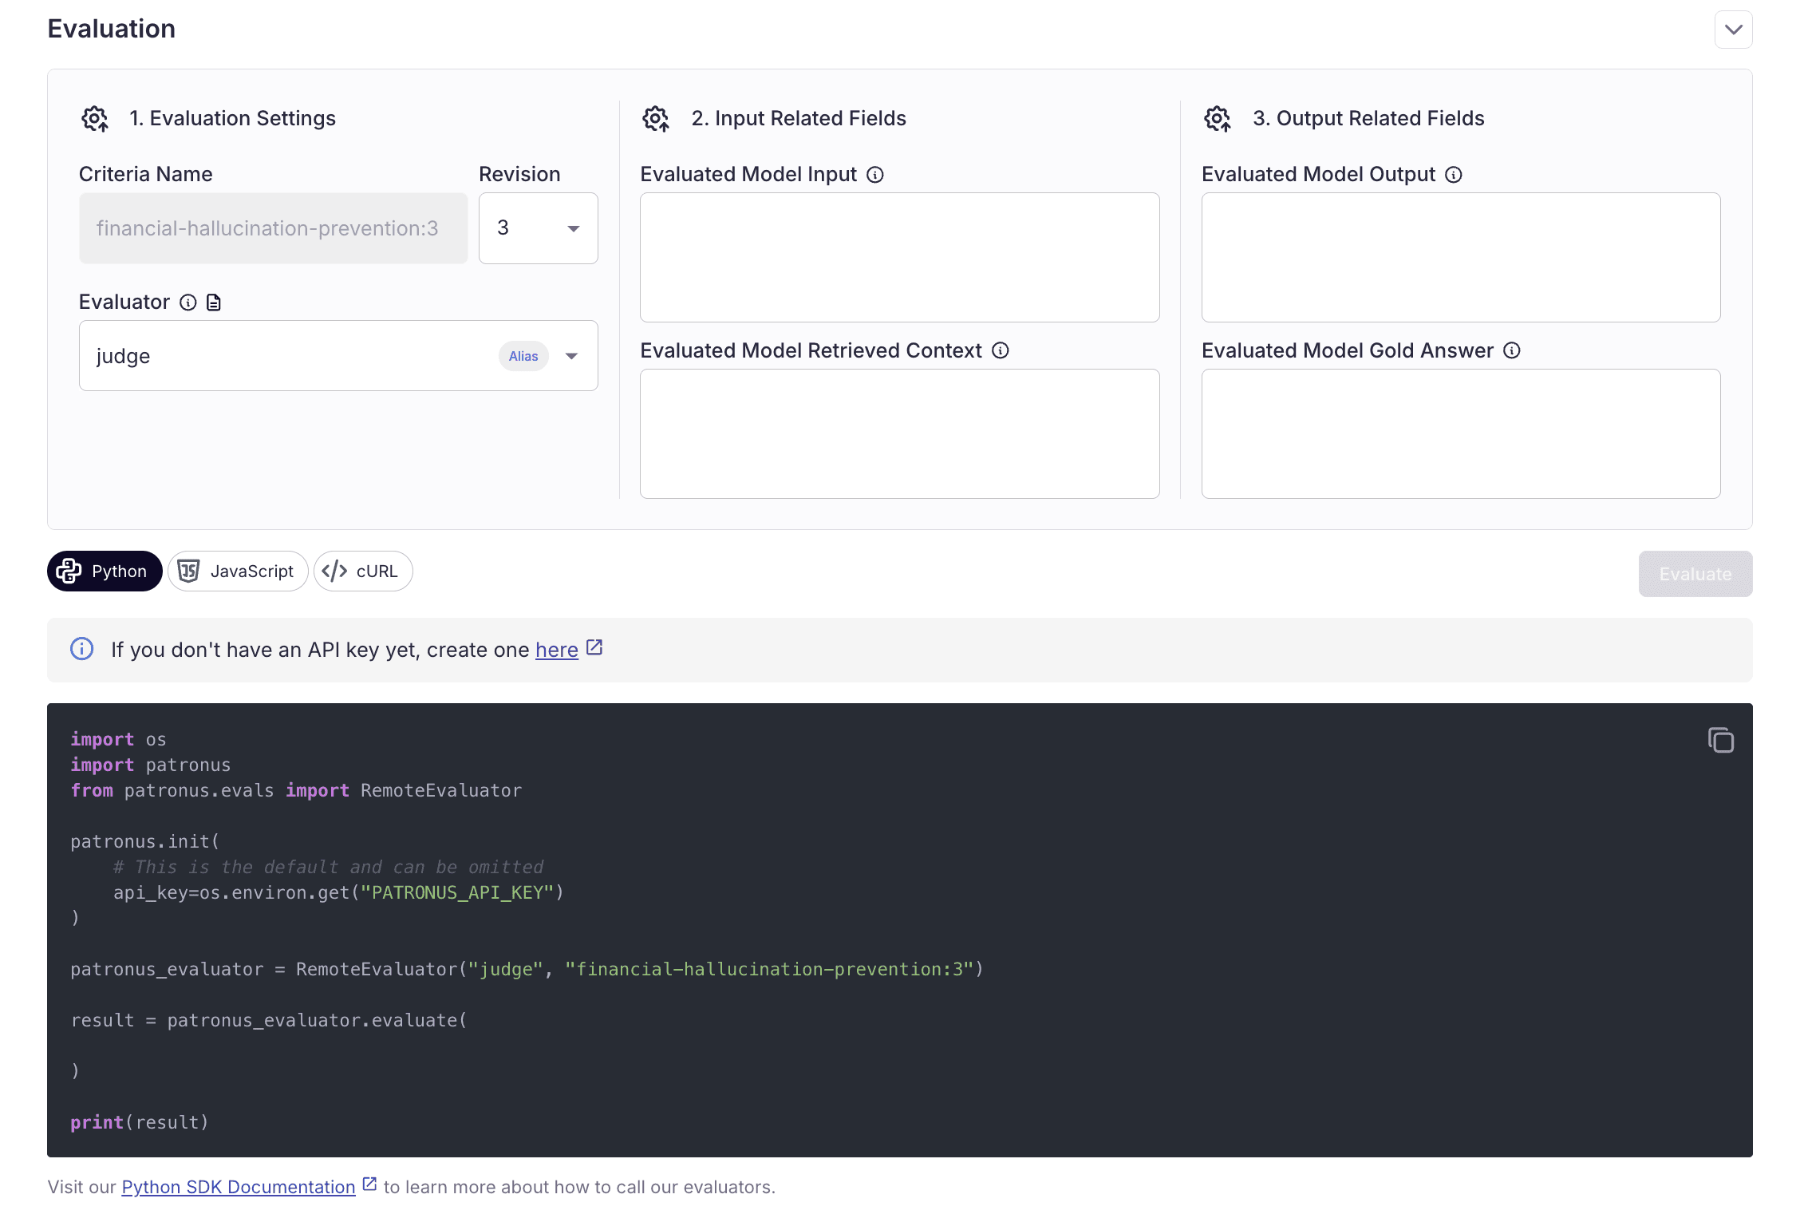Open the Python SDK Documentation link

click(238, 1187)
